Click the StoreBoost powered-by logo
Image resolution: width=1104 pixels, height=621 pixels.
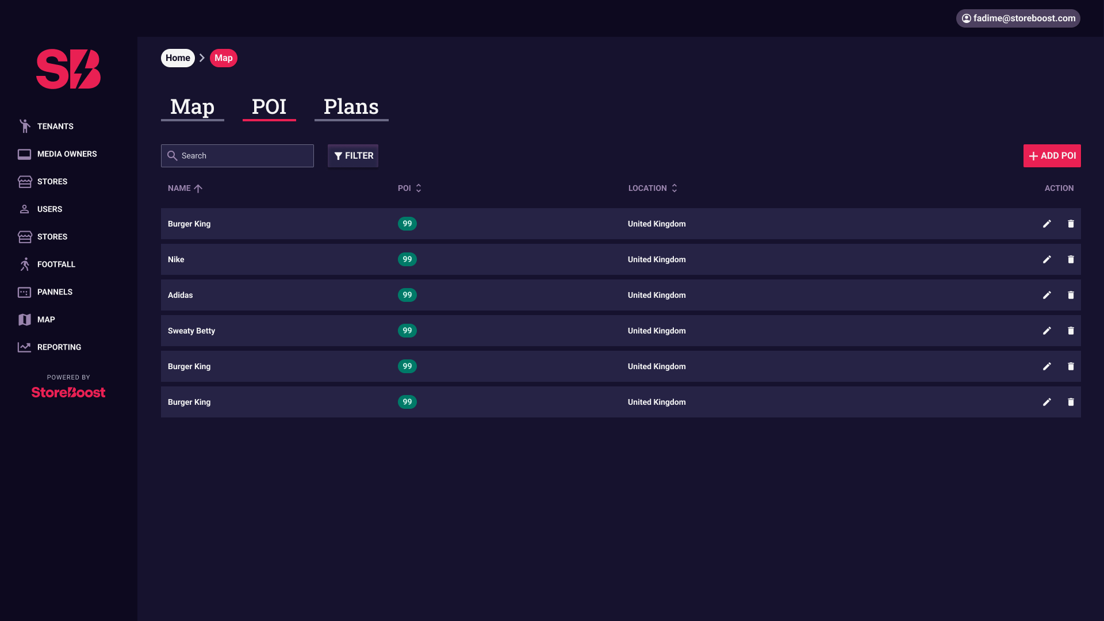[x=68, y=392]
